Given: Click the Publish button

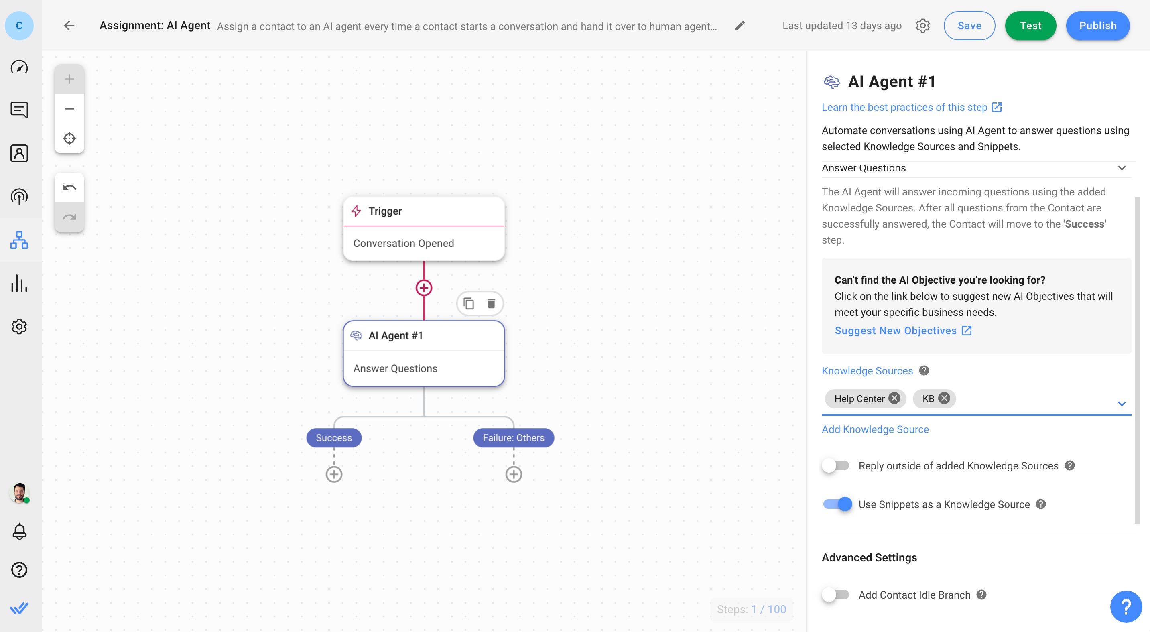Looking at the screenshot, I should [x=1098, y=26].
